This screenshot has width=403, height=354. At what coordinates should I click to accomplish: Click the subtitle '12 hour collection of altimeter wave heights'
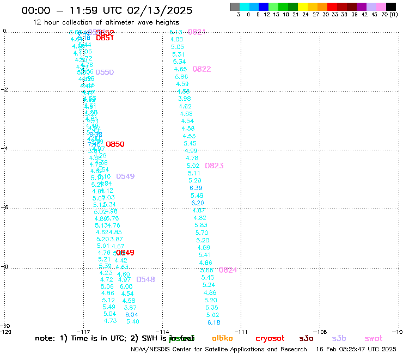click(x=106, y=22)
